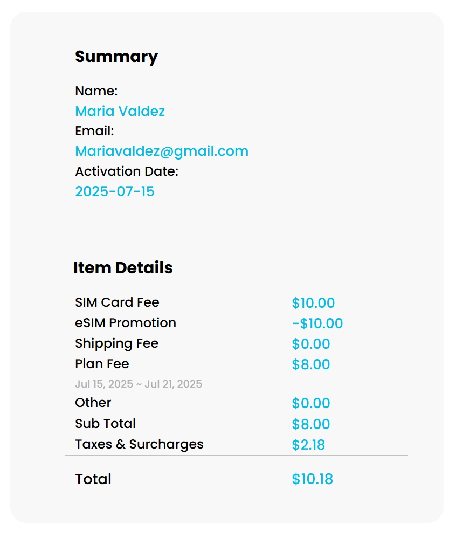
Task: Select the name Maria Valdez
Action: (120, 111)
